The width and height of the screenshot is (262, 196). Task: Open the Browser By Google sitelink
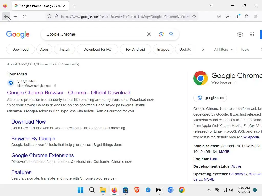pyautogui.click(x=33, y=139)
